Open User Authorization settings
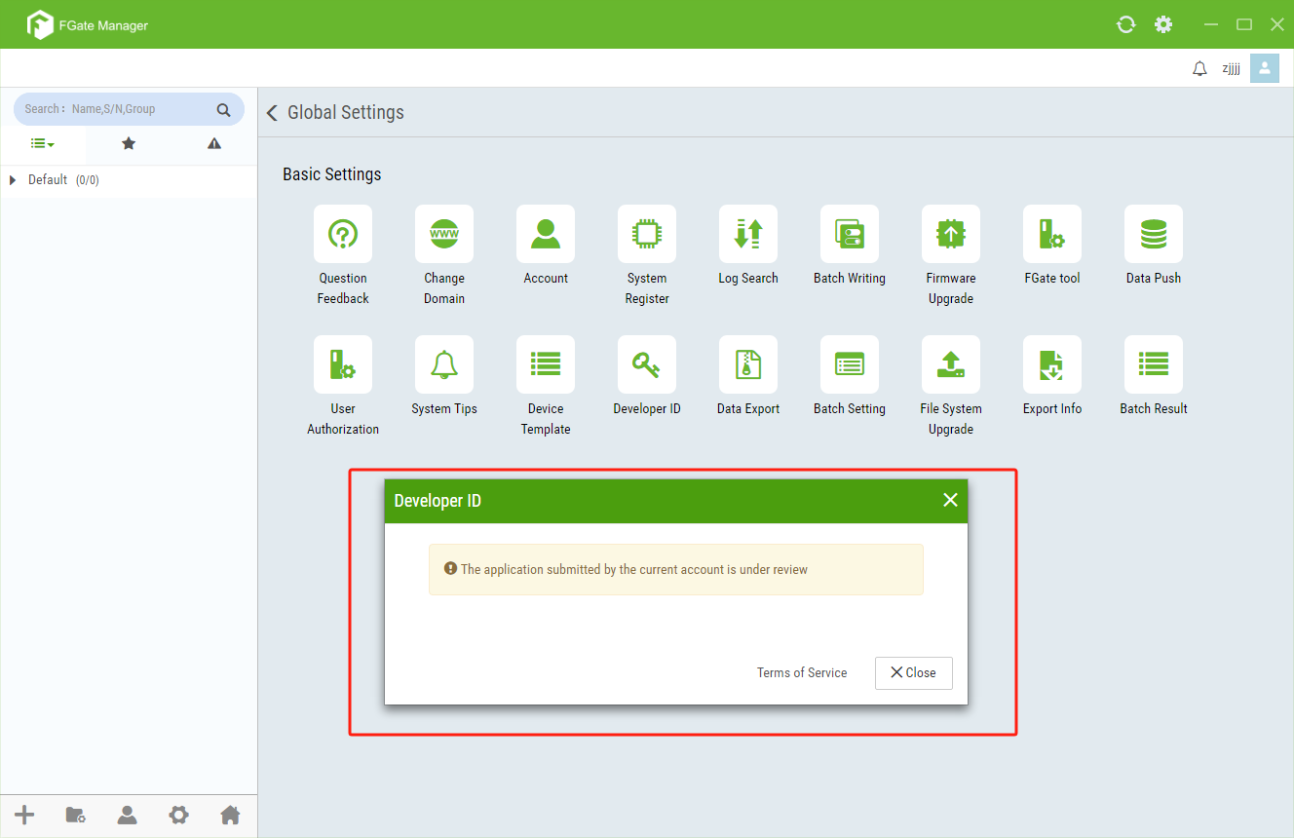This screenshot has width=1294, height=838. click(343, 364)
